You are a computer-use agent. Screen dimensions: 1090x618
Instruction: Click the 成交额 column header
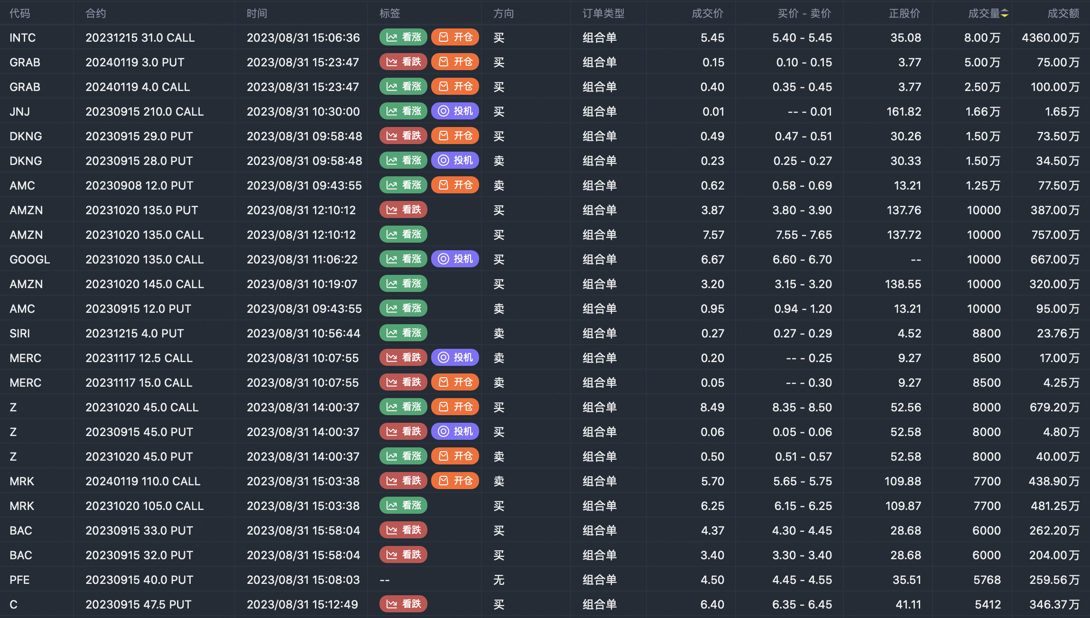pos(1063,13)
